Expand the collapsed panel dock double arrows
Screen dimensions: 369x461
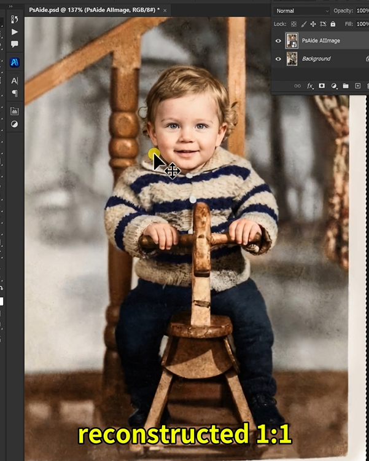tap(11, 6)
